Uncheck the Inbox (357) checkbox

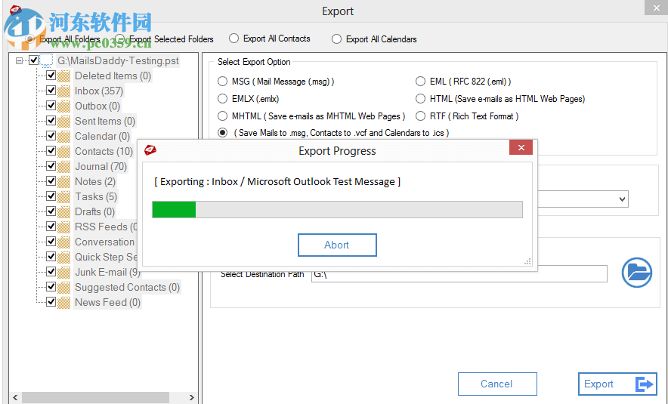51,91
